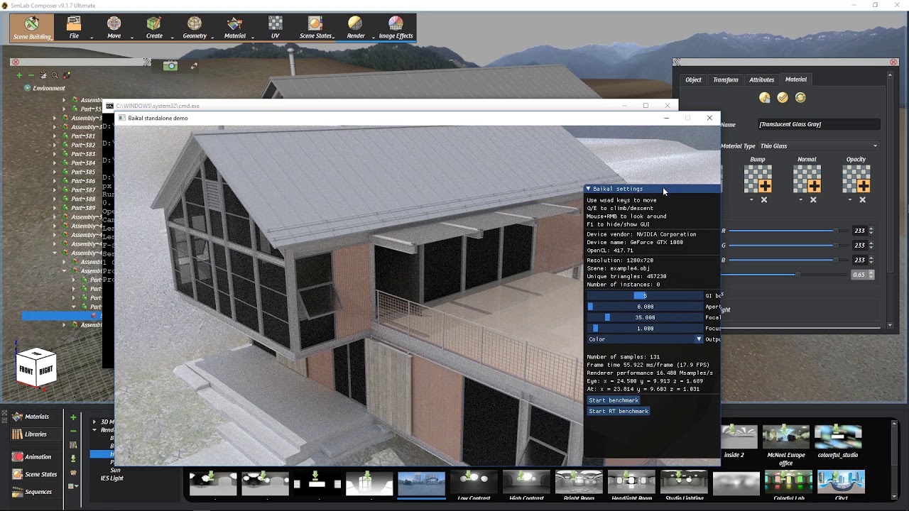Click the gear settings icon in scene browser
Viewport: 909px width, 511px height.
tap(43, 75)
